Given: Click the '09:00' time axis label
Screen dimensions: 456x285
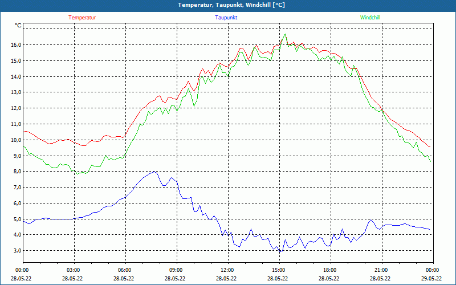Looking at the screenshot, I should click(x=175, y=270).
